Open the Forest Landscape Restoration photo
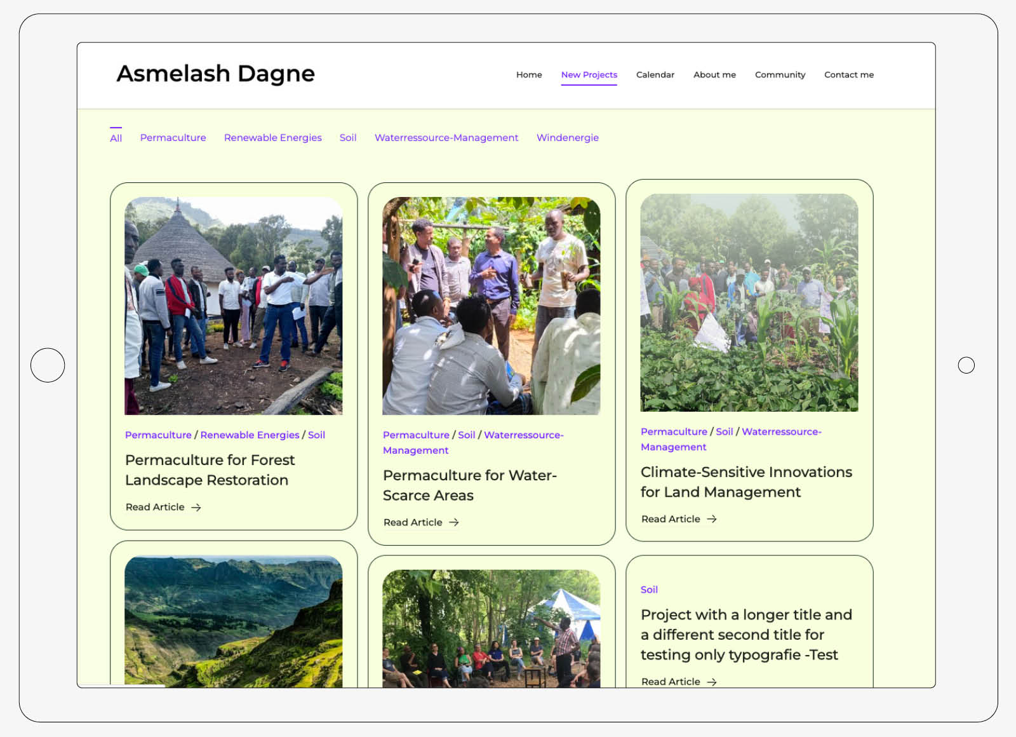Viewport: 1016px width, 737px height. (234, 306)
